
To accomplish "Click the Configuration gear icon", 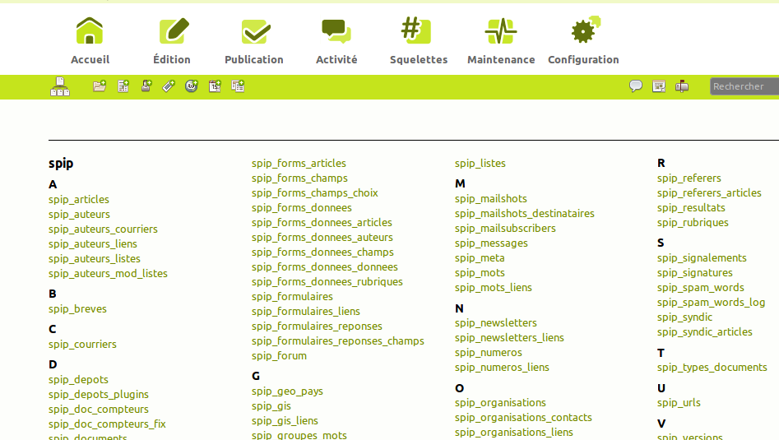I will pos(586,30).
